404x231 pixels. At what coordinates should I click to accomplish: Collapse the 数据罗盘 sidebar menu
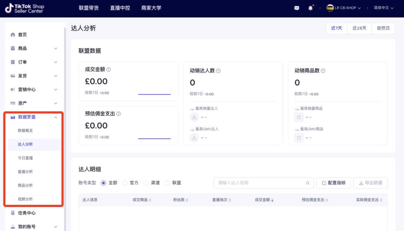click(x=55, y=117)
